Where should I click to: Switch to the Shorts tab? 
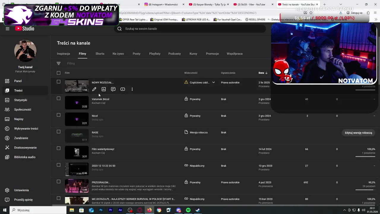100,54
